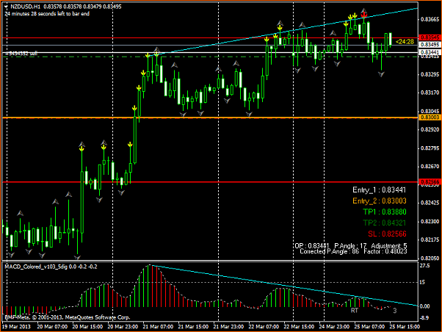442x332 pixels.
Task: Click the 0.82175 price scale value
Action: point(430,239)
